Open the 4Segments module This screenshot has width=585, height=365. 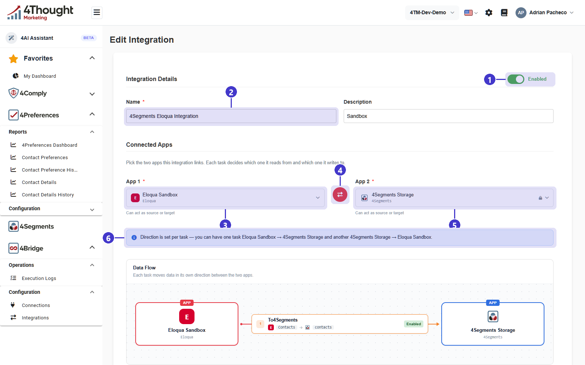(x=37, y=226)
